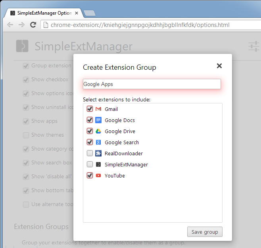Click the page icon in address bar
Image resolution: width=261 pixels, height=248 pixels.
[46, 25]
